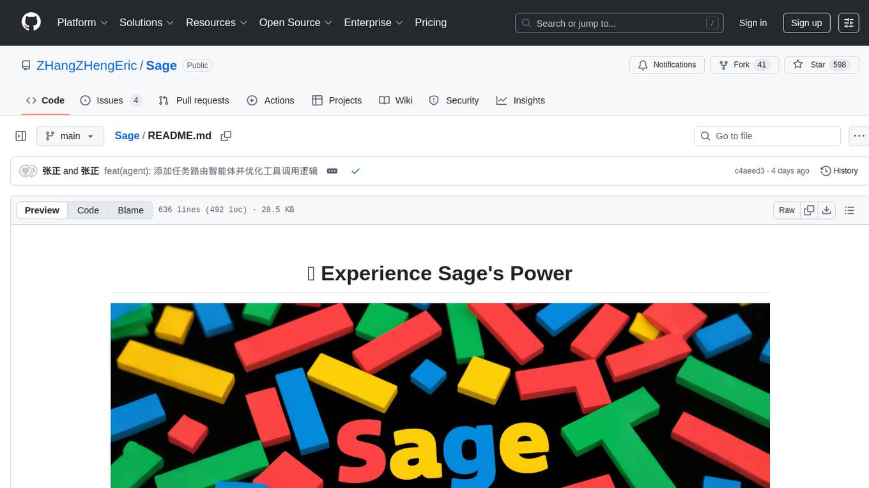
Task: Copy raw file contents
Action: coord(809,210)
